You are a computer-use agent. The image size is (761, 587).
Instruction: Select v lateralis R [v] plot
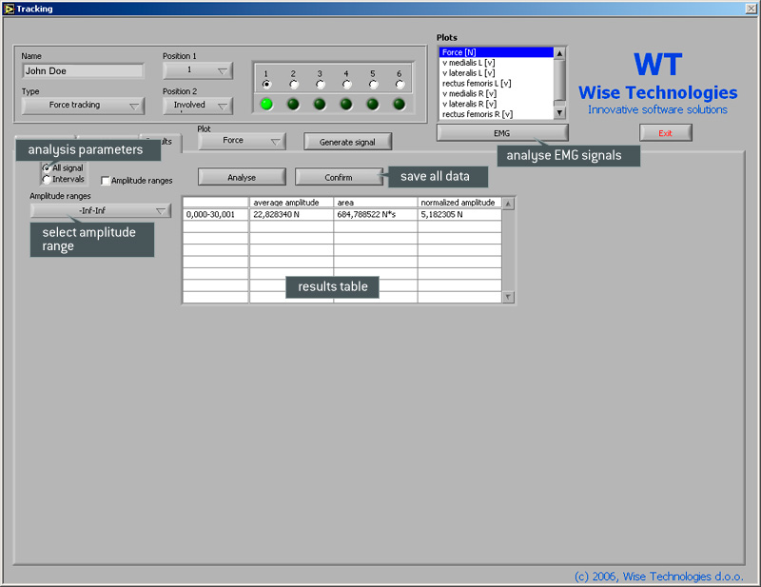pos(496,104)
